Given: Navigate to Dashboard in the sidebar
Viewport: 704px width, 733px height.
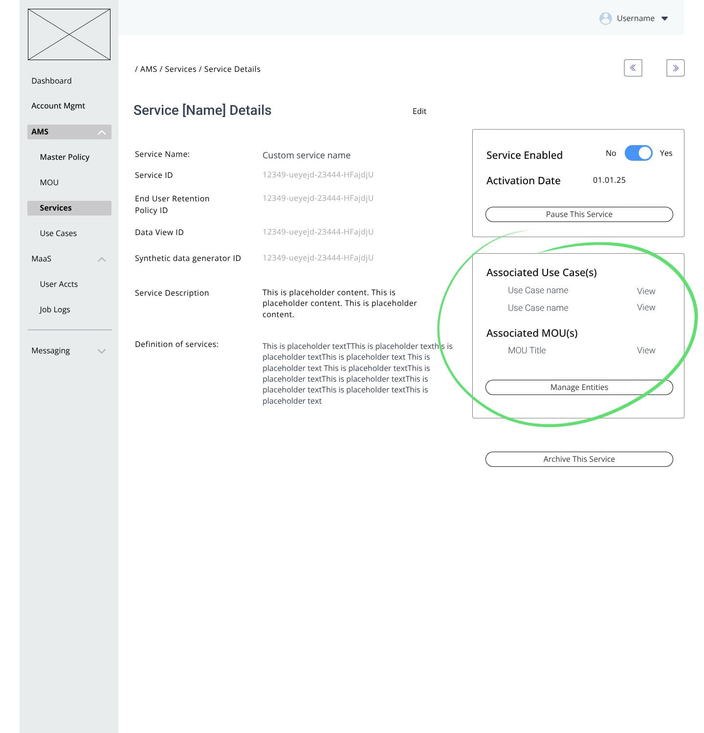Looking at the screenshot, I should pos(51,81).
